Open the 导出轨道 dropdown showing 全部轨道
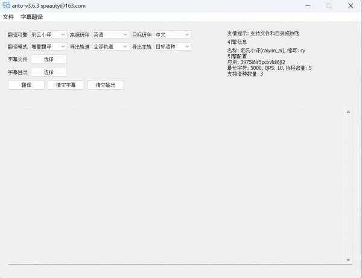 coord(111,46)
